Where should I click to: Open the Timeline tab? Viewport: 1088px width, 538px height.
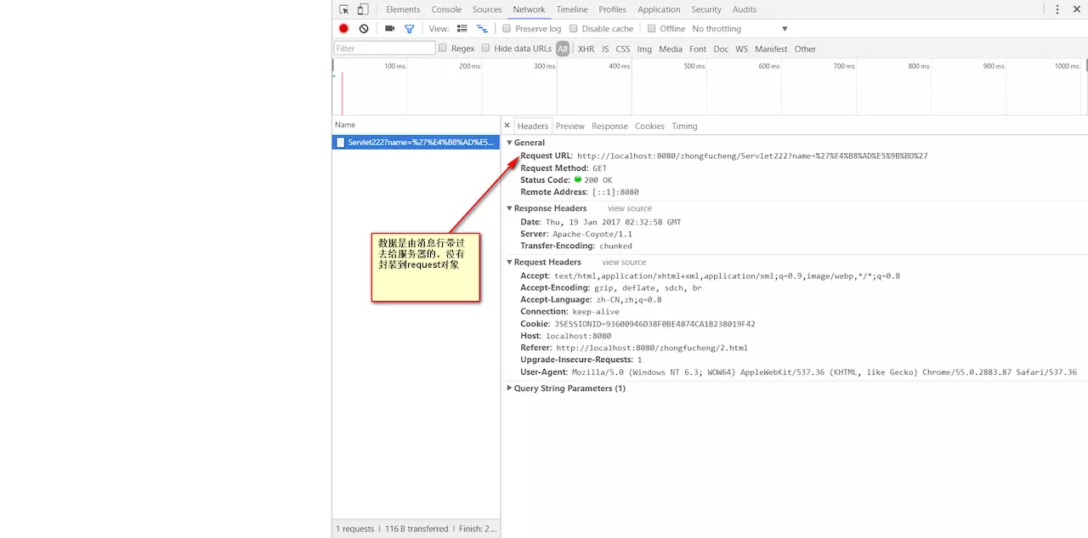(572, 9)
